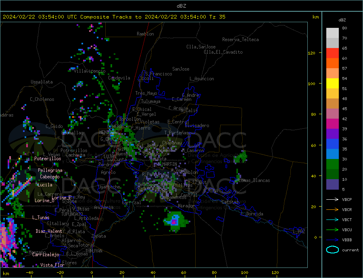Viewport: 363px width, 278px height.
Task: Click the 'Lomas_Blancas' map label
Action: (254, 180)
